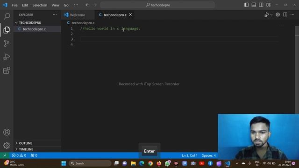Image resolution: width=299 pixels, height=168 pixels.
Task: Go forward with the right arrow
Action: coord(95,5)
